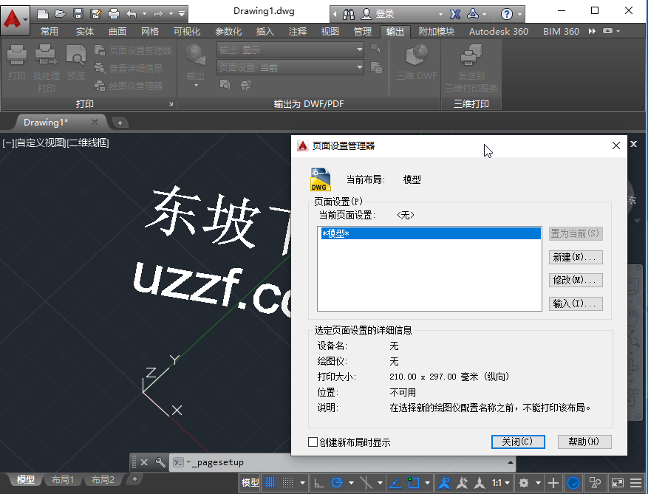Close the Drawing1* document tab
Screen dimensions: 648x494
click(95, 122)
